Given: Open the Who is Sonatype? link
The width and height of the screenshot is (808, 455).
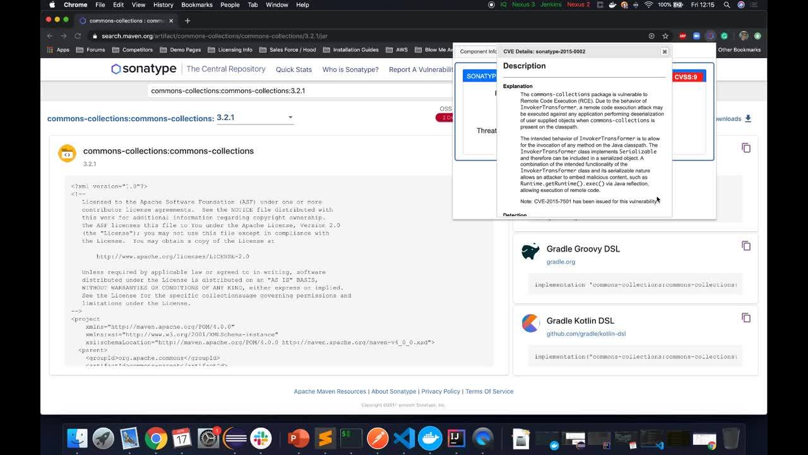Looking at the screenshot, I should [350, 70].
